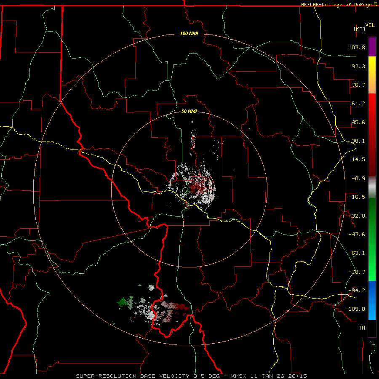Click the -63.1 velocity scale value
The width and height of the screenshot is (379, 379).
pyautogui.click(x=357, y=253)
